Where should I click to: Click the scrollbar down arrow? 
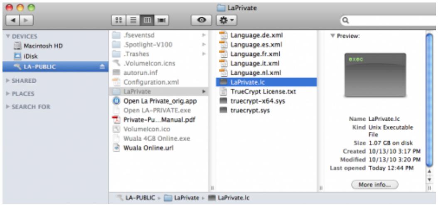(x=429, y=180)
